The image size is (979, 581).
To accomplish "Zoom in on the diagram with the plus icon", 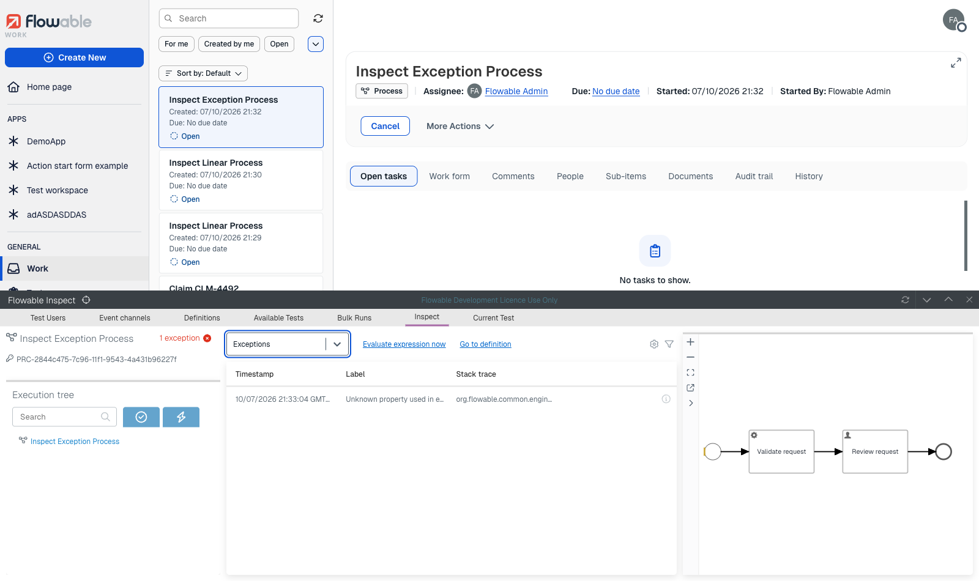I will click(x=690, y=342).
